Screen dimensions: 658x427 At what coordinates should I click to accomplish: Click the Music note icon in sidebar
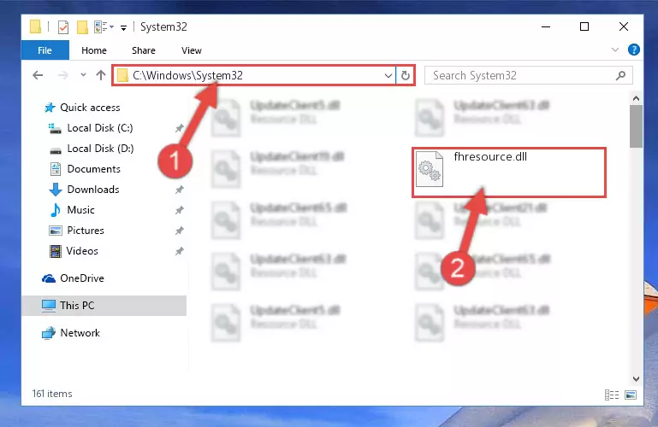point(56,210)
